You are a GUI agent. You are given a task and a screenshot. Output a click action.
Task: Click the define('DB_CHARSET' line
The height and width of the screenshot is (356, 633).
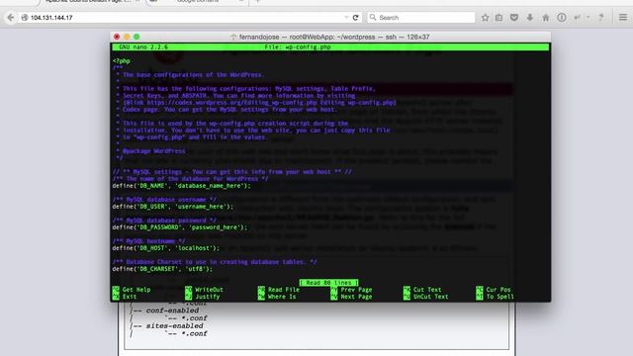(162, 269)
